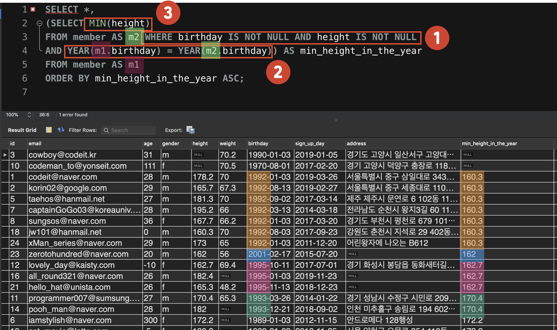The height and width of the screenshot is (330, 557).
Task: Select the min_height cell showing 162
Action: pos(507,254)
